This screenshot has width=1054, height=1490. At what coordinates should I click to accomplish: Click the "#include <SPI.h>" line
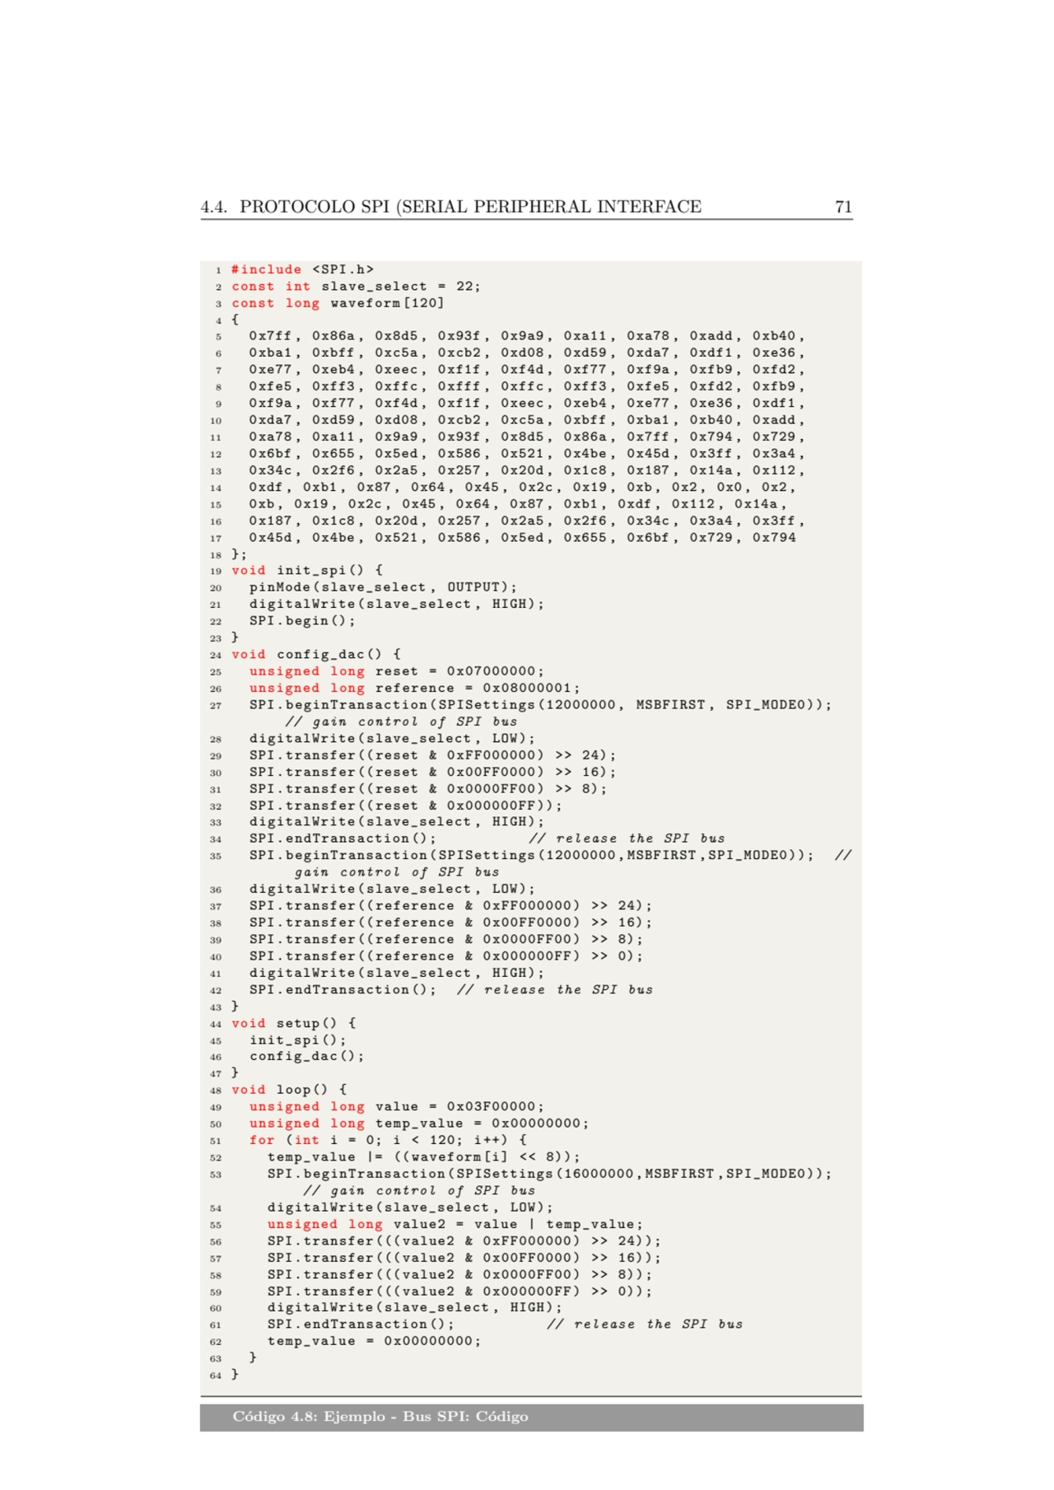(302, 269)
